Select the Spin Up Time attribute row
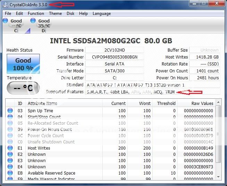 click(110, 111)
